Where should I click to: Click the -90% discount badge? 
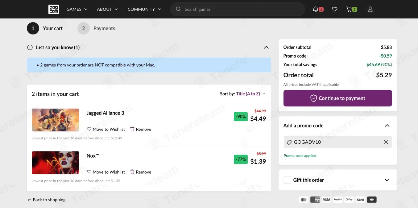(x=241, y=117)
